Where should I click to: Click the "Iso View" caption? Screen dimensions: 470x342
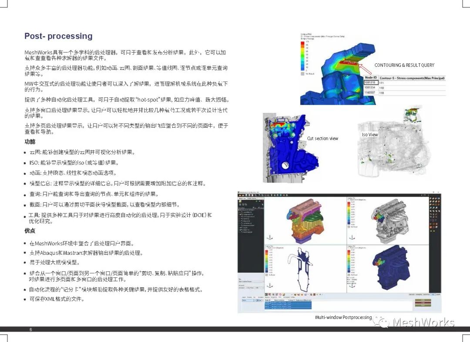coord(370,135)
